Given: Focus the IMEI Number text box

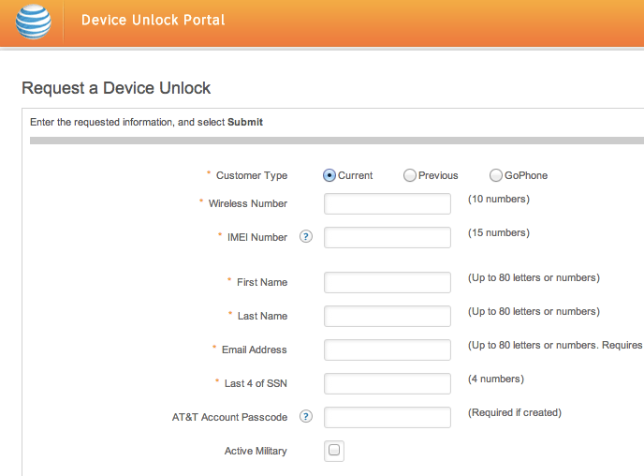Looking at the screenshot, I should click(x=388, y=237).
